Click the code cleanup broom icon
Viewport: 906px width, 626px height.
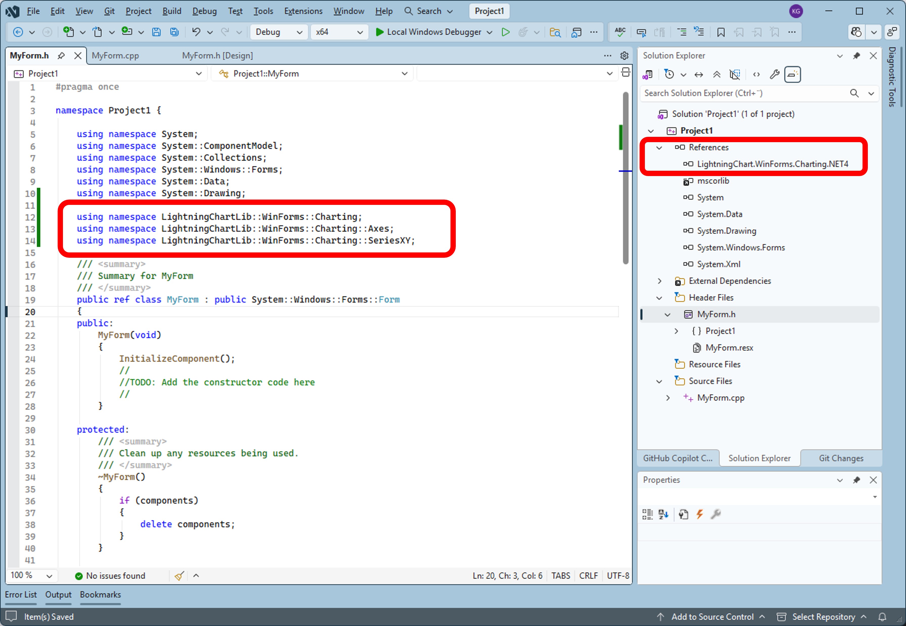pyautogui.click(x=179, y=576)
